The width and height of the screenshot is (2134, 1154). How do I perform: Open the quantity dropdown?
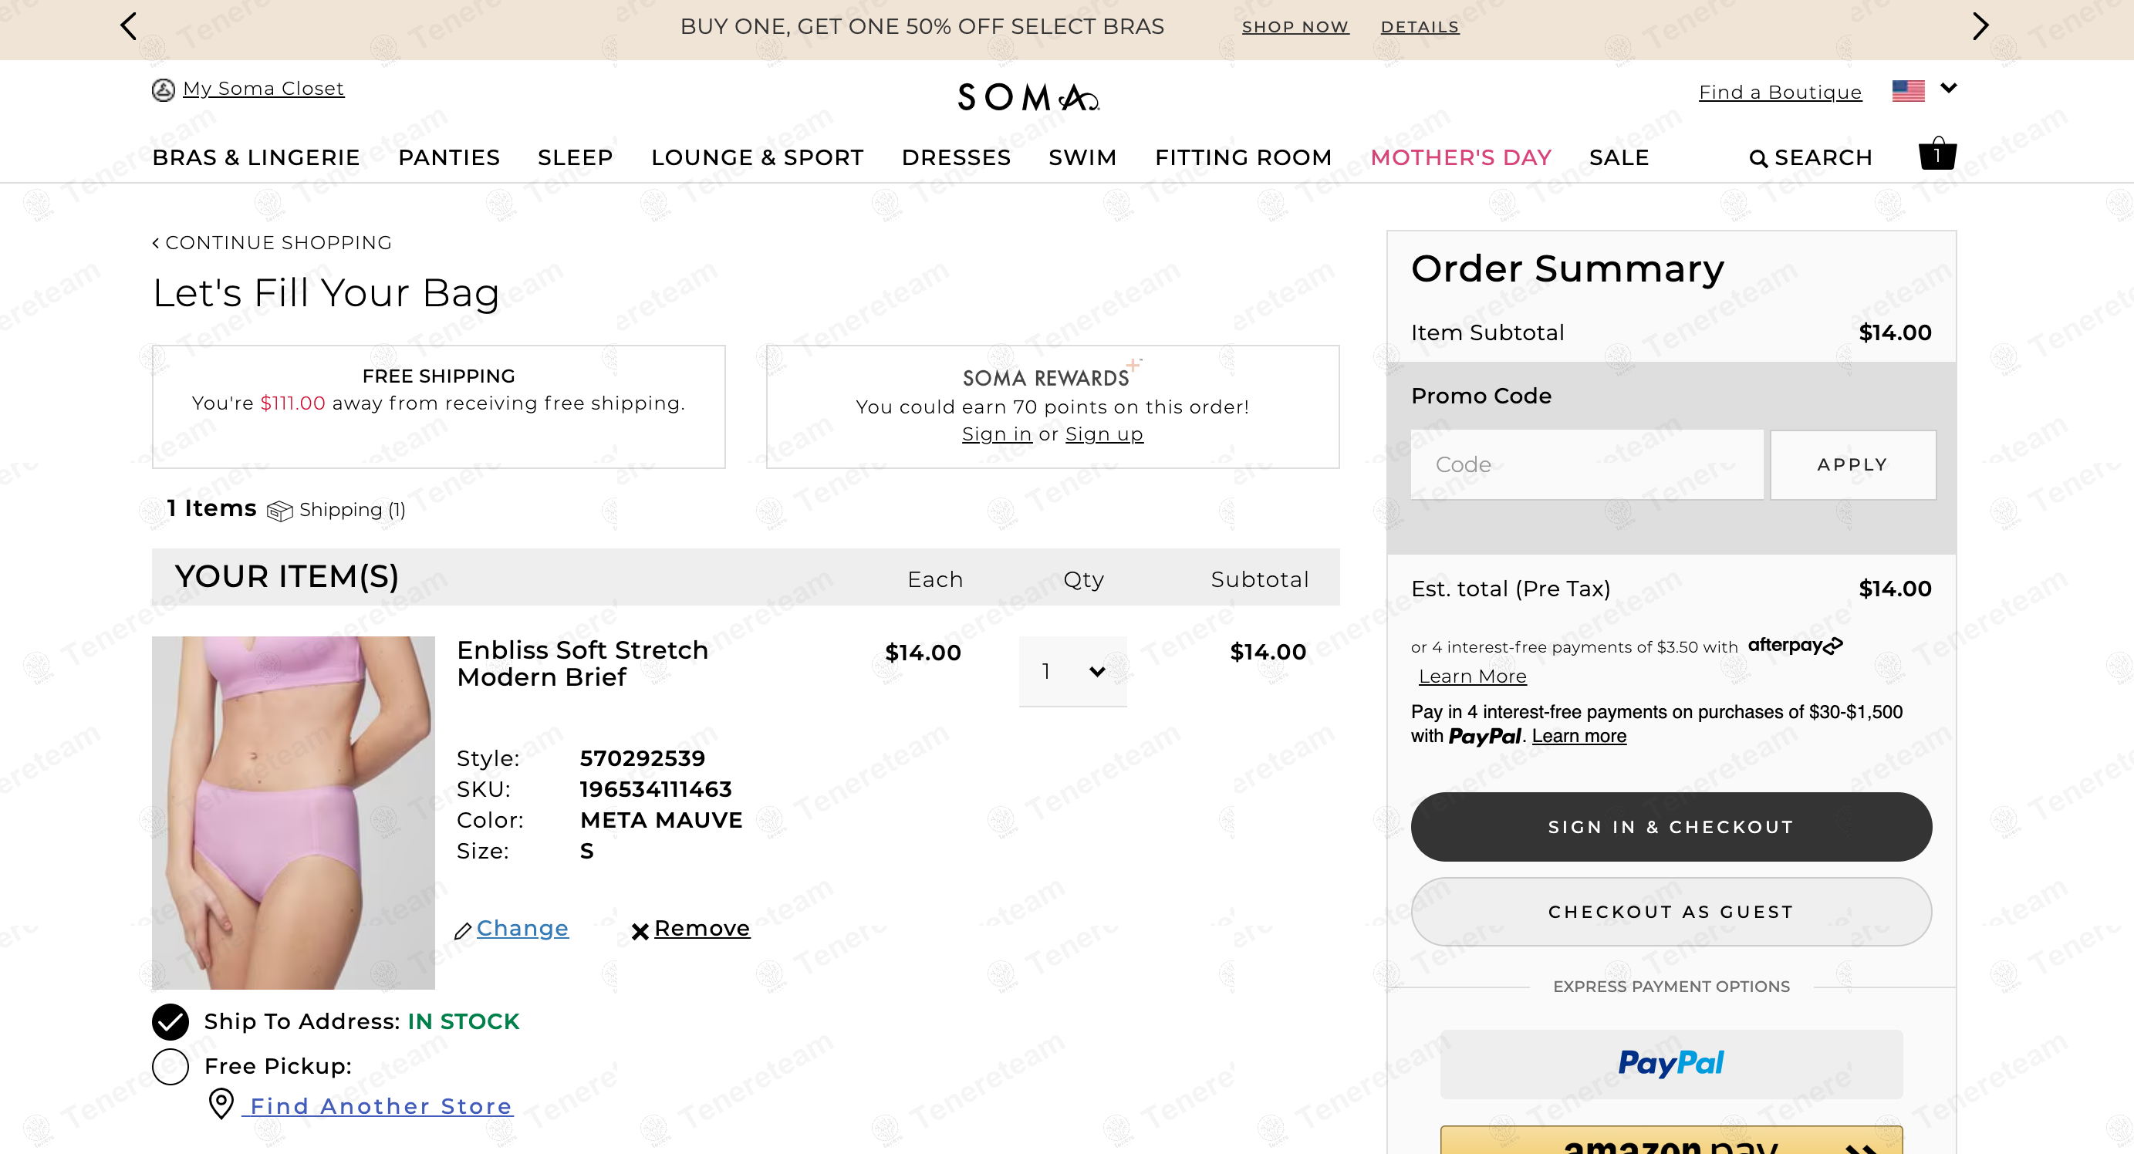pos(1072,671)
